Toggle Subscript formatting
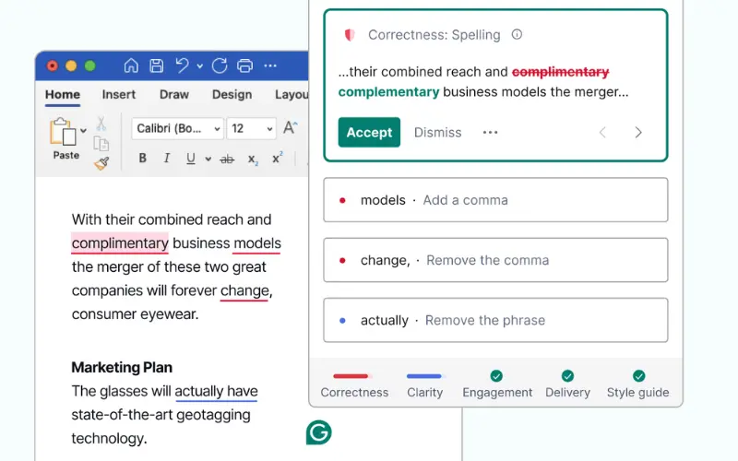 coord(253,160)
